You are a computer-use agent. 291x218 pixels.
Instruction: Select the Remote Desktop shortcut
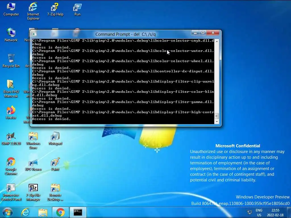(55, 192)
